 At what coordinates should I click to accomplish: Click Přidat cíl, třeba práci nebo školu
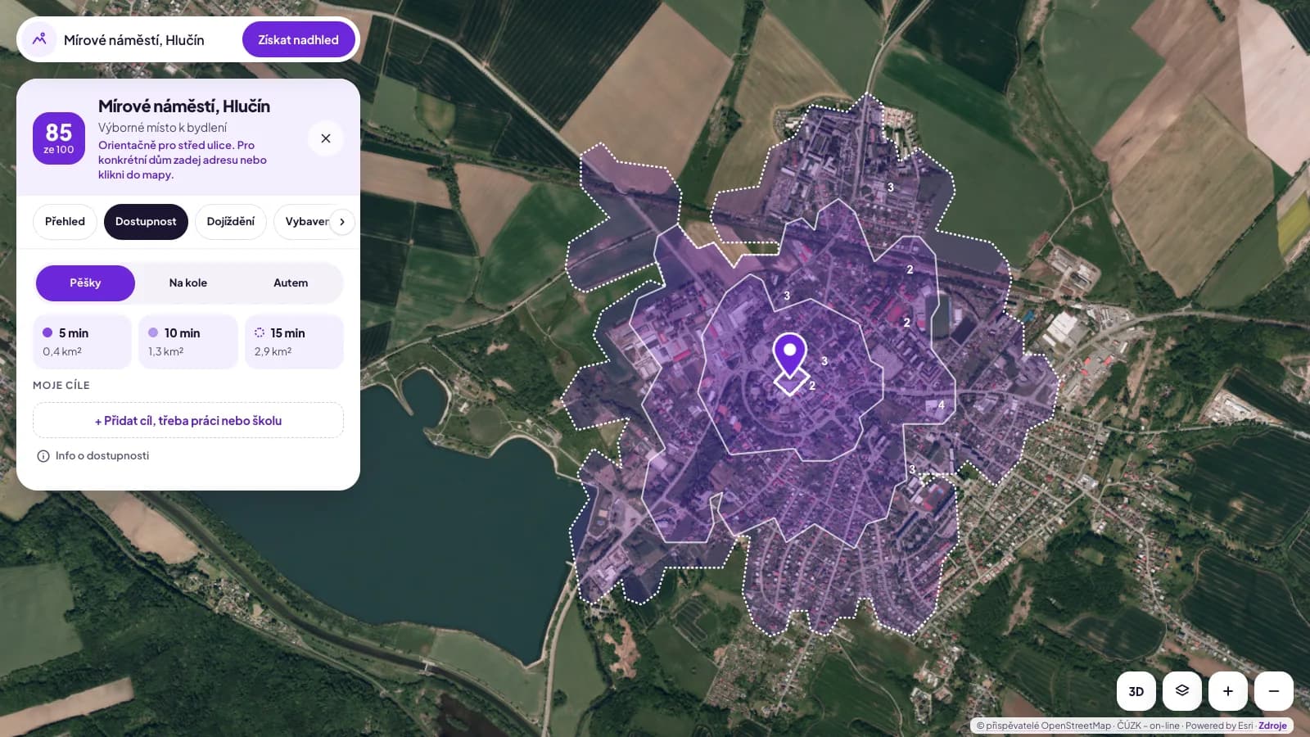(x=188, y=420)
